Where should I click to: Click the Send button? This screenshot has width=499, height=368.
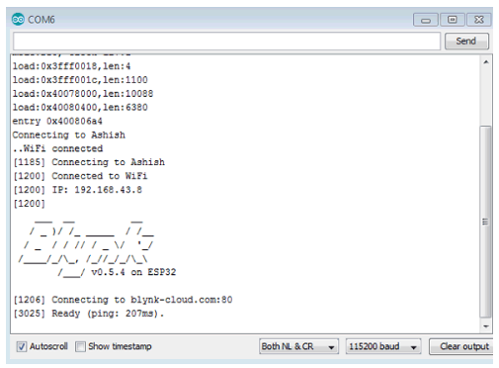pos(466,42)
